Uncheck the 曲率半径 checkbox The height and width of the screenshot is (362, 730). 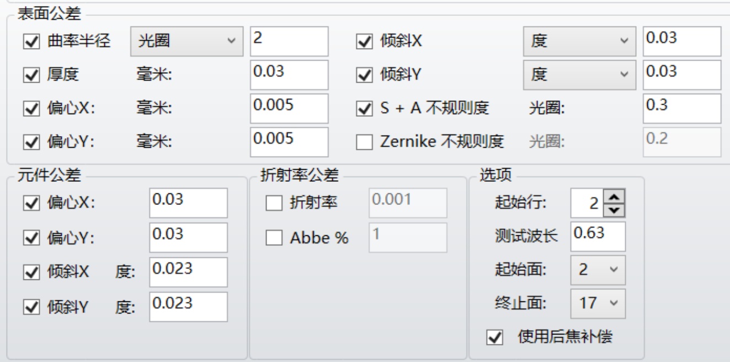coord(31,41)
